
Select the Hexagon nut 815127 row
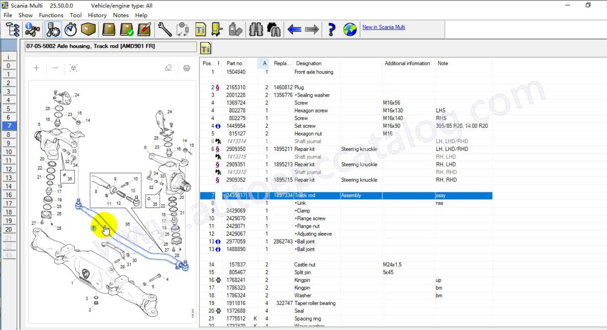(x=346, y=134)
